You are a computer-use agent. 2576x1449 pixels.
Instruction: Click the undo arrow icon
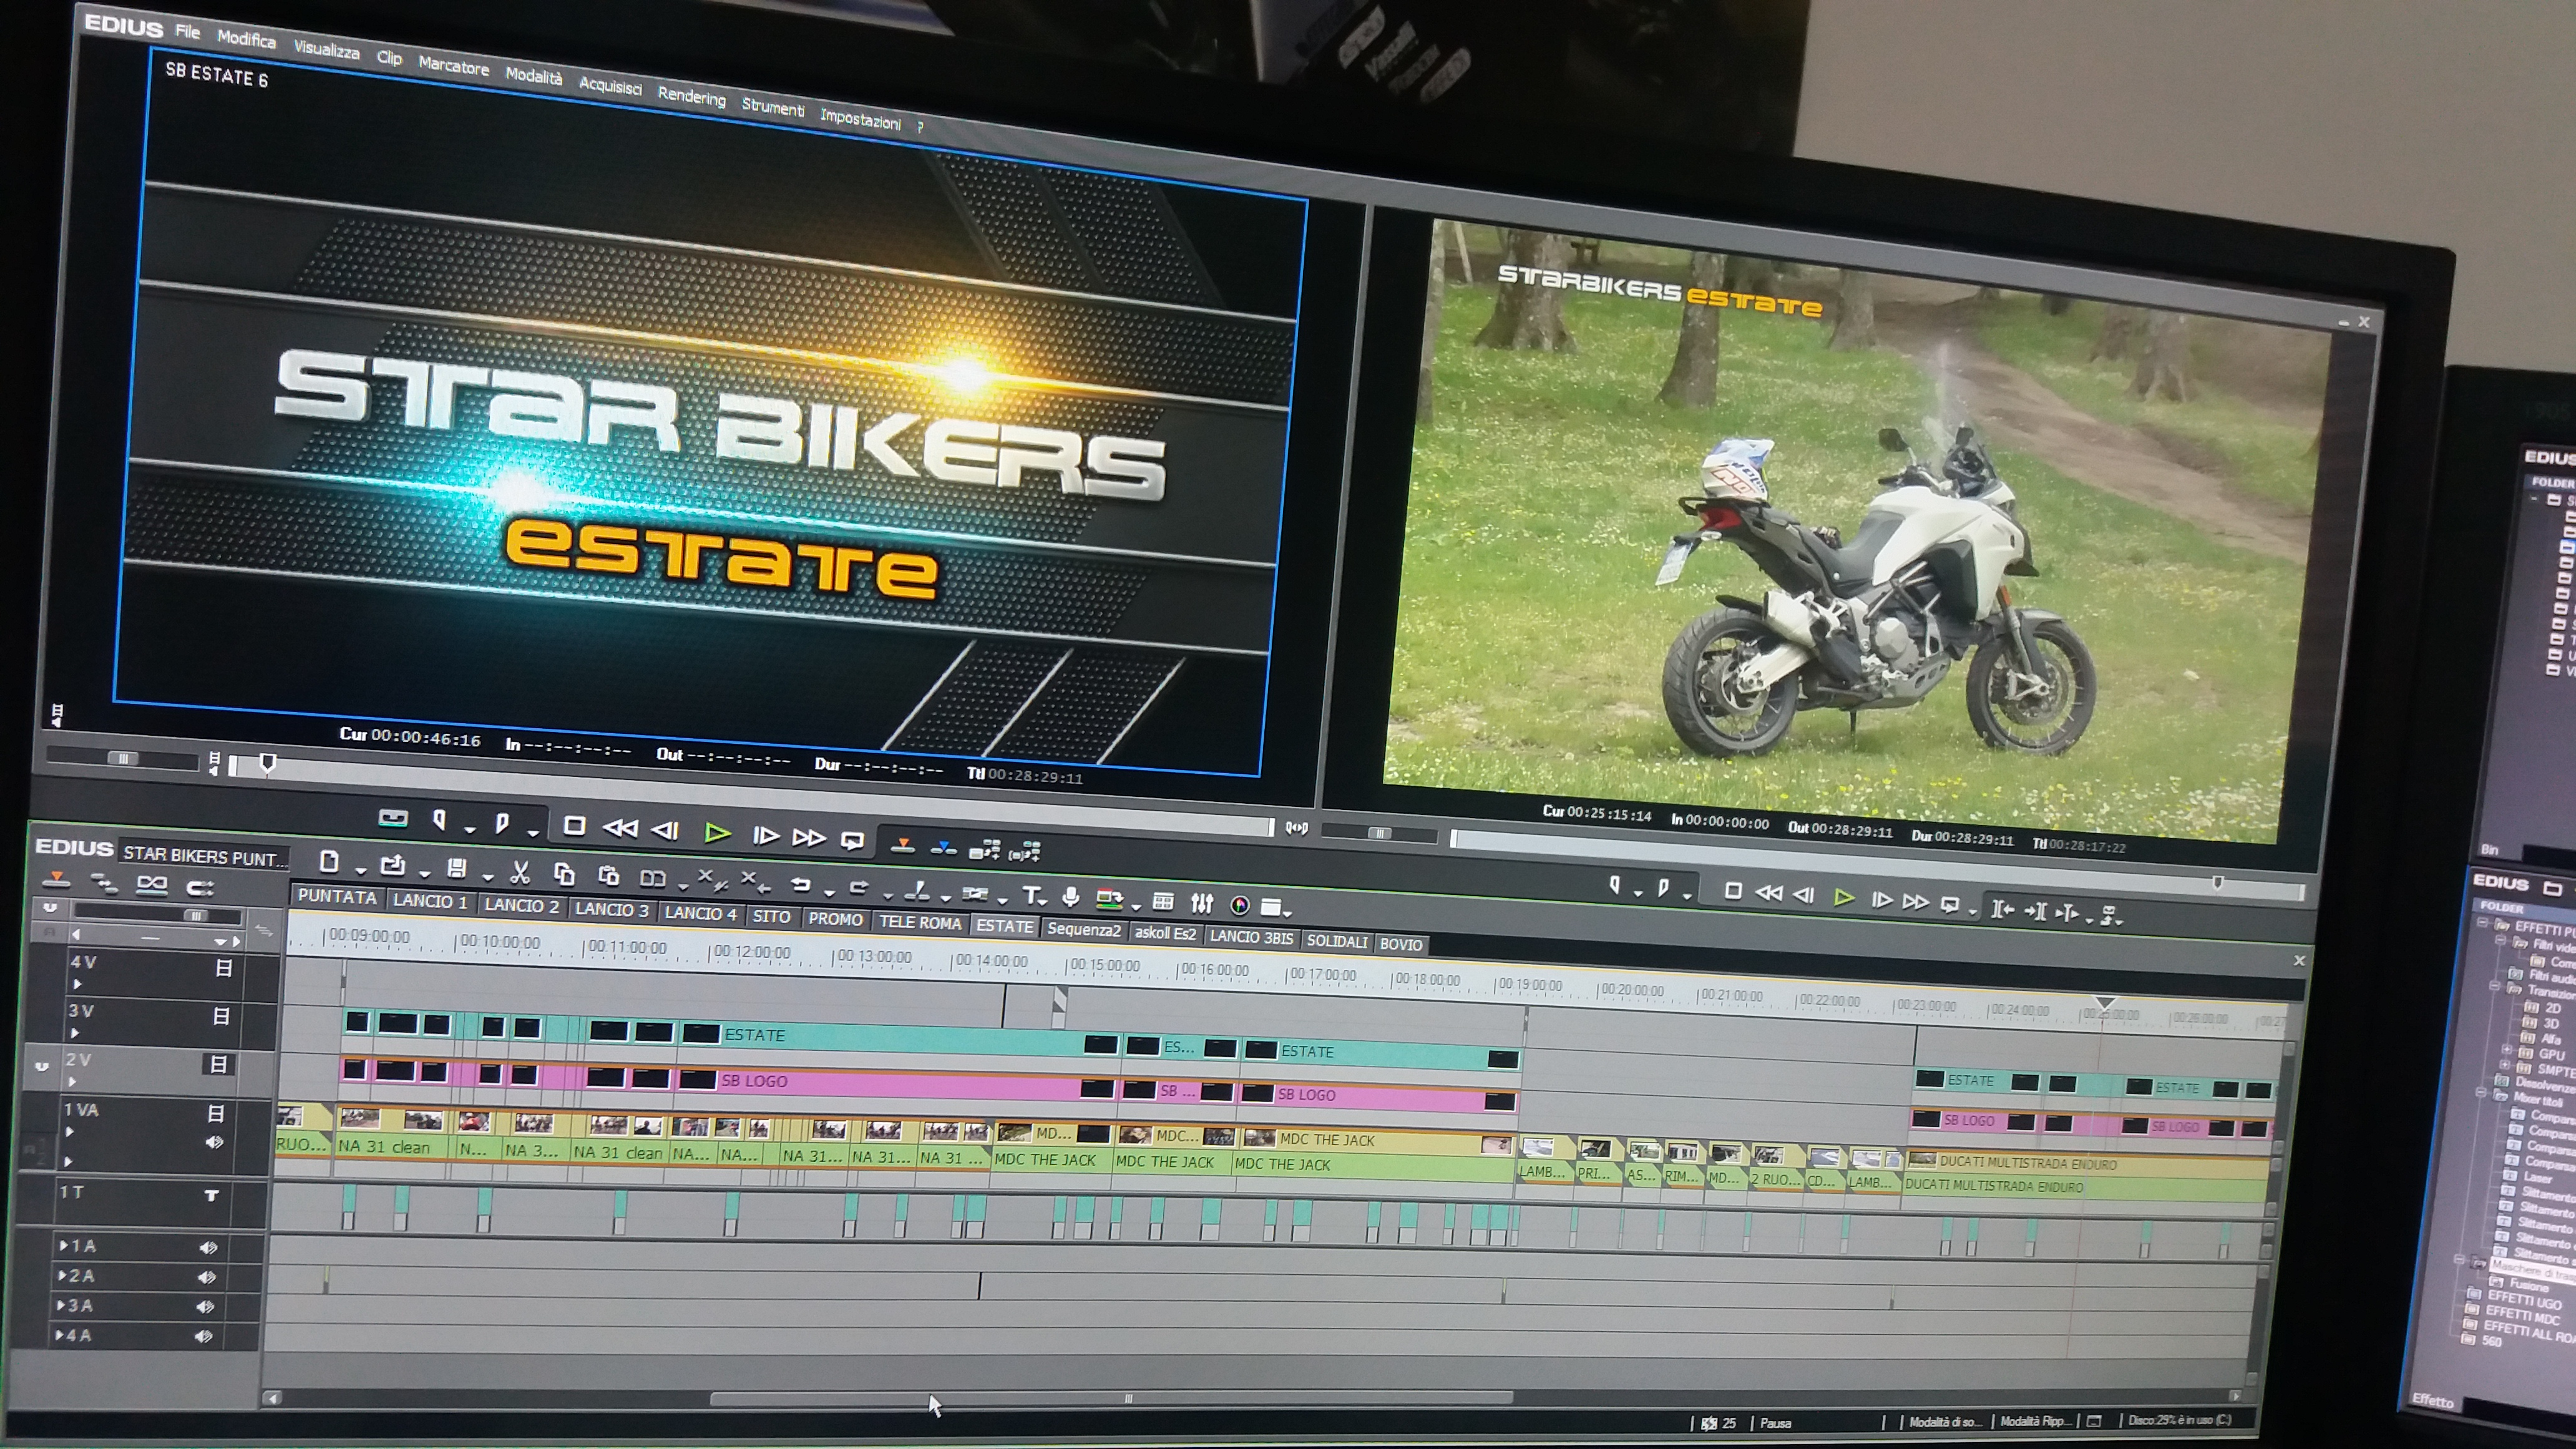coord(801,884)
